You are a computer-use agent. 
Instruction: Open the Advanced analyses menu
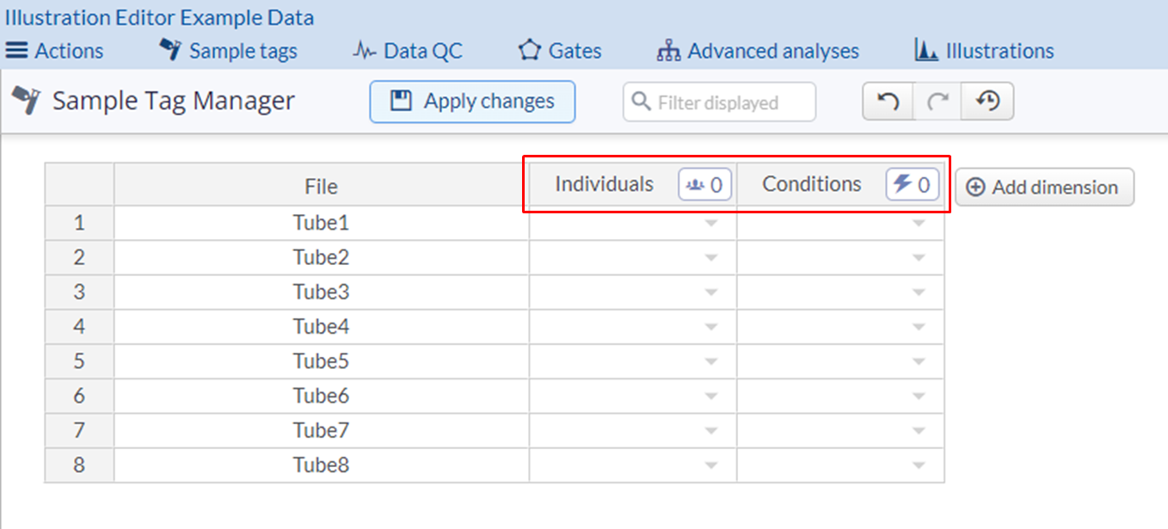tap(758, 51)
